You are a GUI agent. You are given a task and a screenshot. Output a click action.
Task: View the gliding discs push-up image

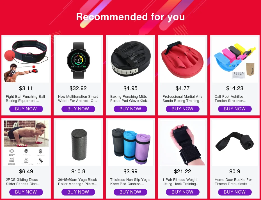26,143
